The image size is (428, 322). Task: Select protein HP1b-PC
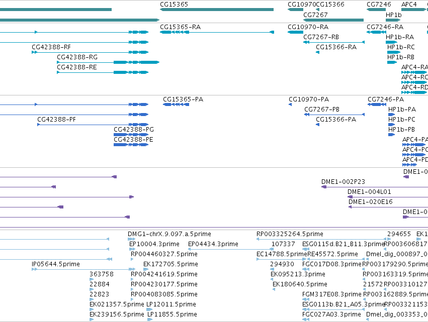pos(391,125)
